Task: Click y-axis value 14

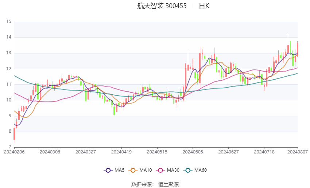Action: click(9, 37)
